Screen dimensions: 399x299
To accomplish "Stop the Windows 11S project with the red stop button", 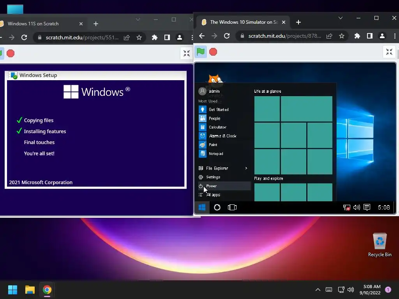I will 11,53.
